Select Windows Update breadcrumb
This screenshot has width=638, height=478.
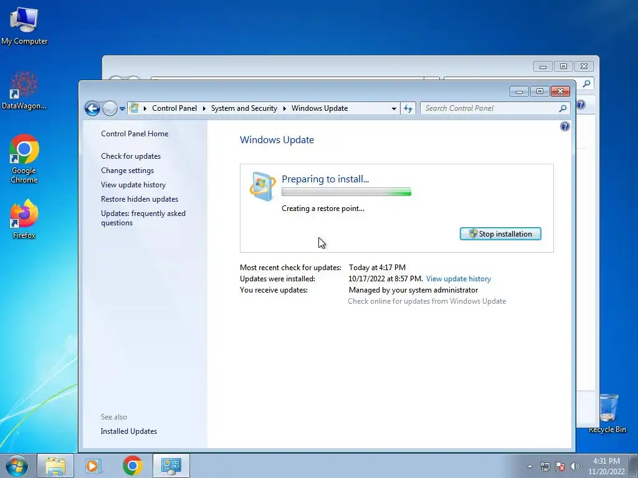[x=320, y=108]
